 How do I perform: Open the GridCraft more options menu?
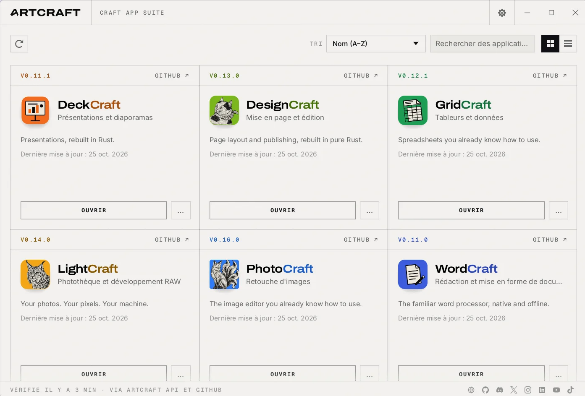click(559, 211)
